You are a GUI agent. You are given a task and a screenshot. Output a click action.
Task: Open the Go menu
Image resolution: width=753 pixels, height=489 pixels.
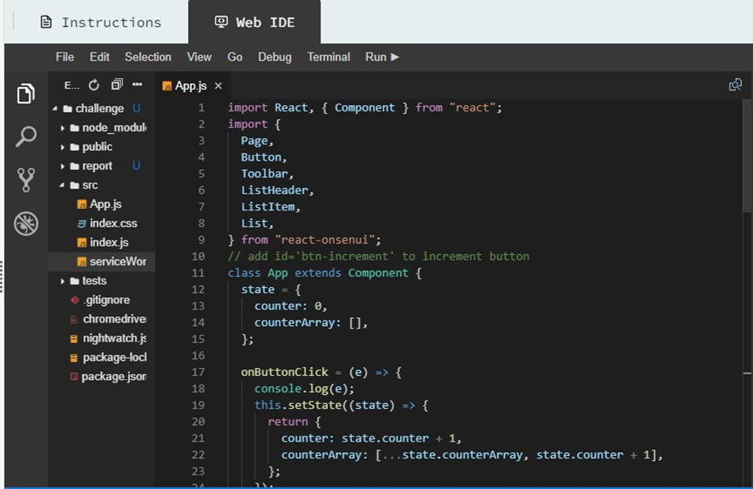235,57
